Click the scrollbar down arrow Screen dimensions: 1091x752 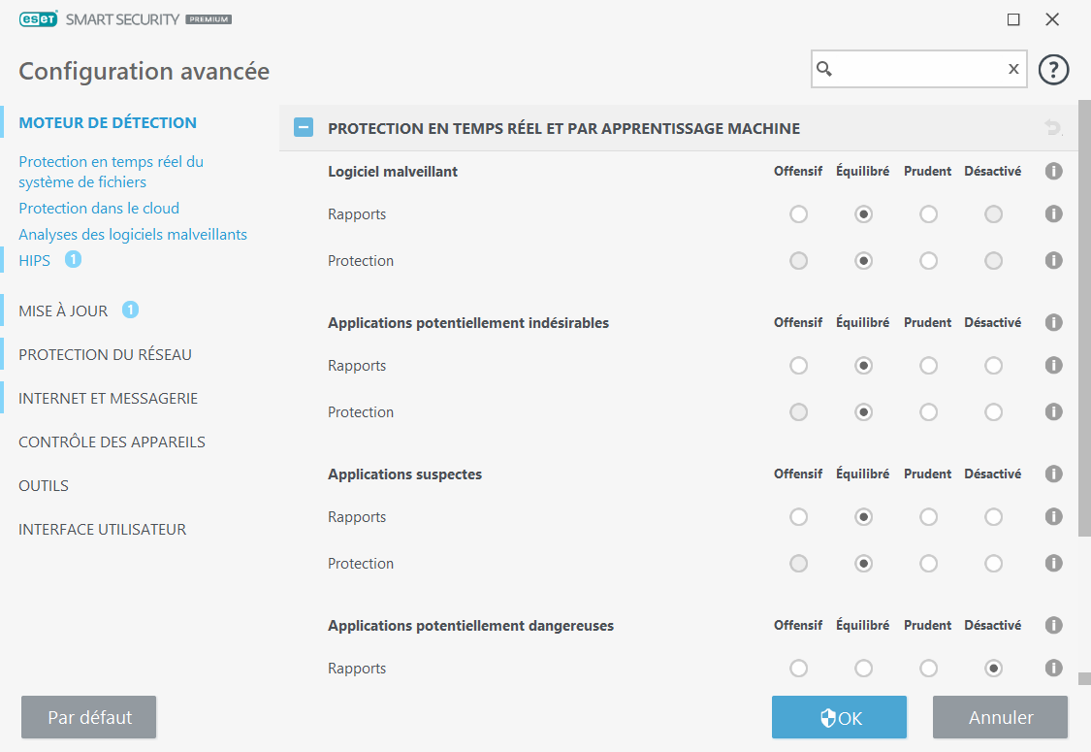1084,679
